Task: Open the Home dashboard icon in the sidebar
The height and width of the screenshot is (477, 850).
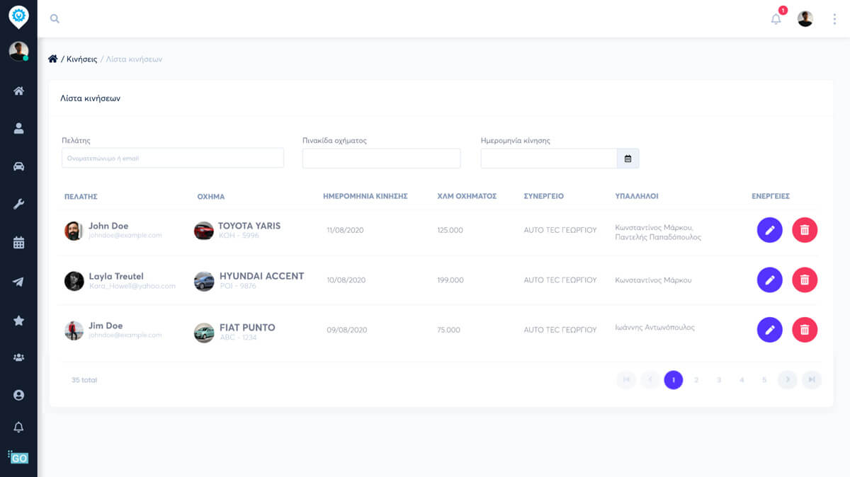Action: coord(18,91)
